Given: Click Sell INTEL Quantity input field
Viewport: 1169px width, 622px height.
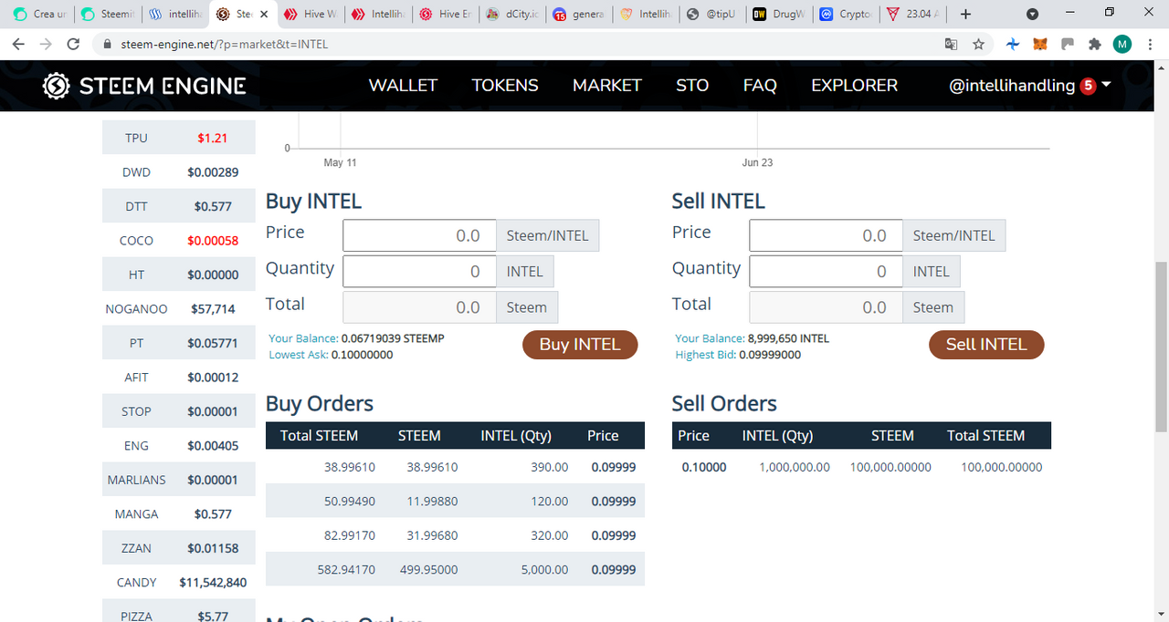Looking at the screenshot, I should 826,271.
